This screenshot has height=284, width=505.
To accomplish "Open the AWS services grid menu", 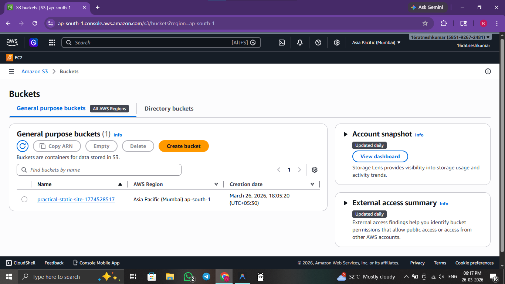I will coord(52,43).
